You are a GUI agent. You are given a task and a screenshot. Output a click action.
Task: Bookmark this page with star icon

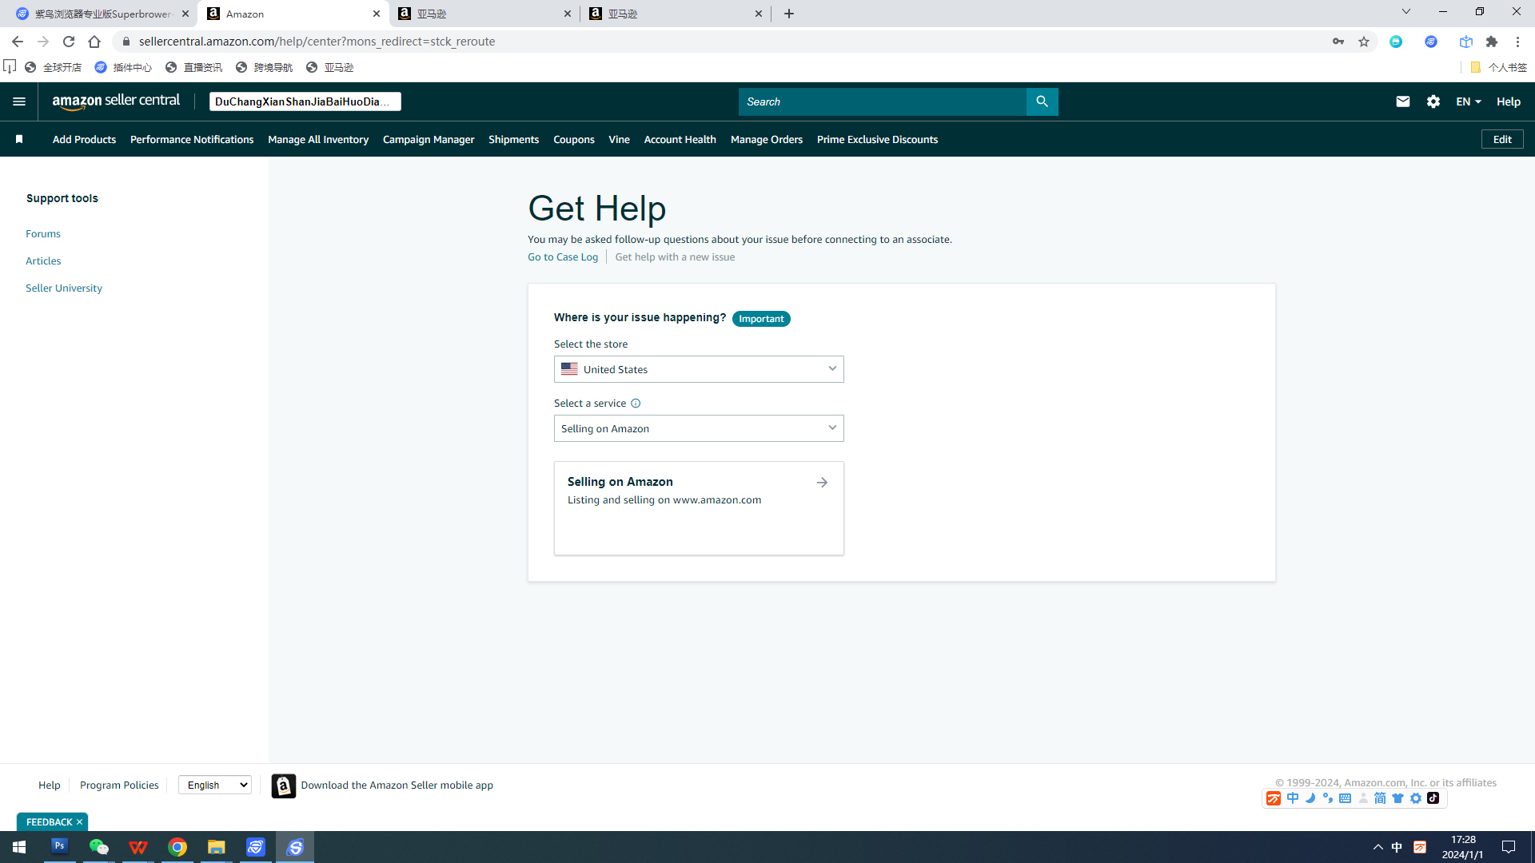[1364, 42]
